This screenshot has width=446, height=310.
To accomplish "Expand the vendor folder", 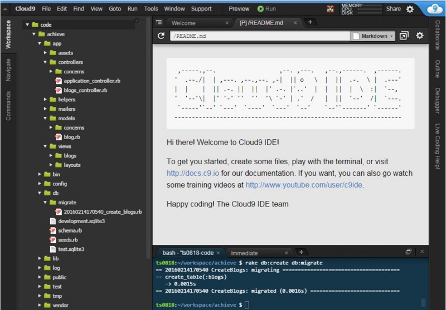I will (x=40, y=306).
